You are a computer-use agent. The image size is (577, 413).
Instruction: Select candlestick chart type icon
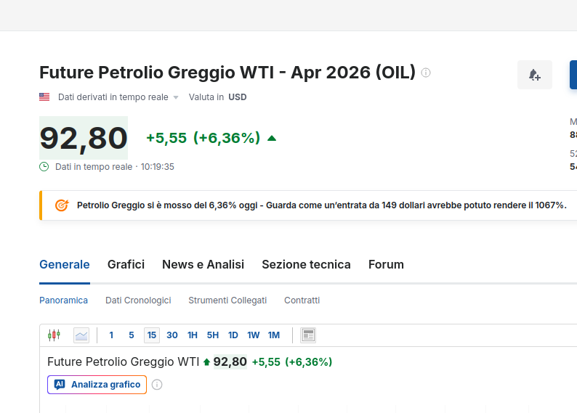[x=54, y=335]
